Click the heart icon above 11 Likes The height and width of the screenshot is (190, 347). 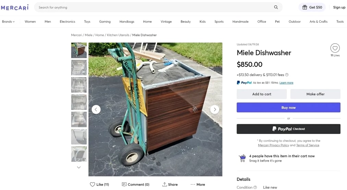pyautogui.click(x=335, y=48)
